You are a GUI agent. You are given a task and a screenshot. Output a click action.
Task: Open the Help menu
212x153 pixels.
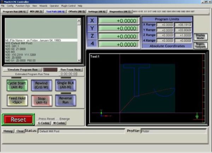pyautogui.click(x=80, y=6)
